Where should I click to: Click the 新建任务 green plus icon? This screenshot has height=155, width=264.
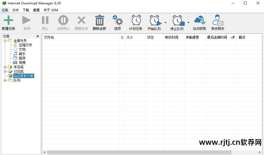click(x=8, y=20)
